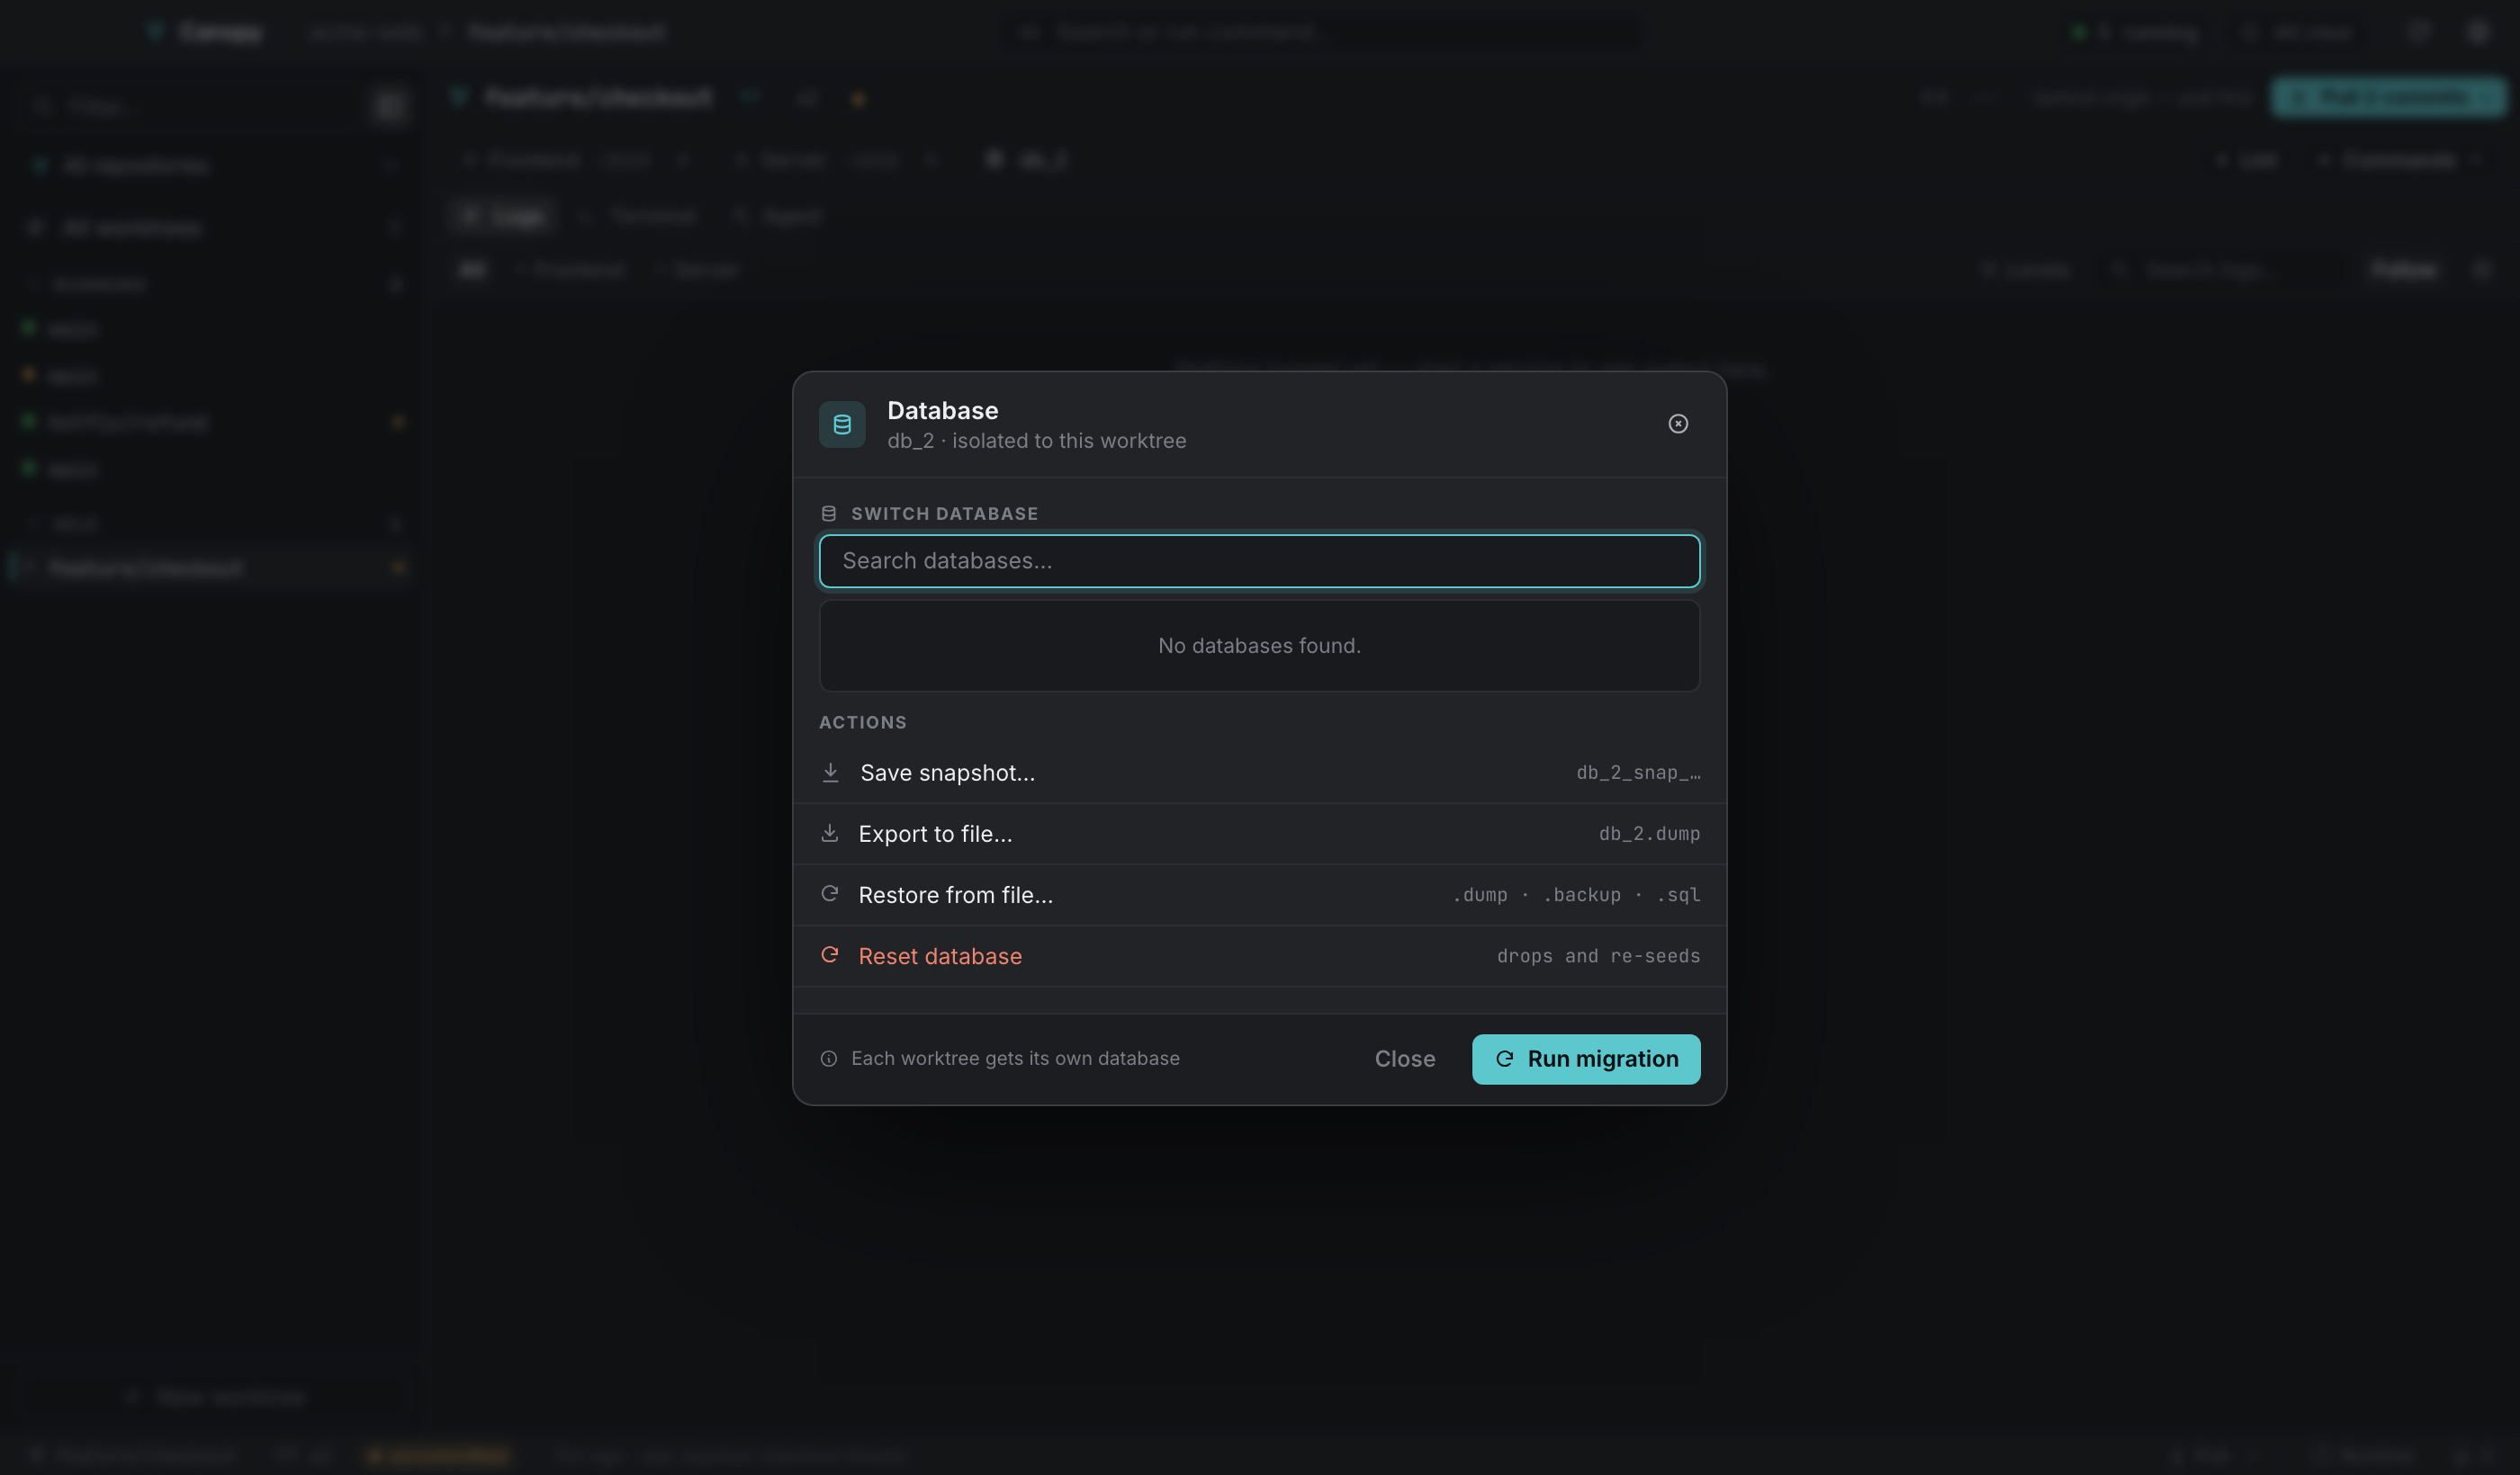Click the 'drops and re-seeds' hint
2520x1475 pixels.
[x=1598, y=956]
